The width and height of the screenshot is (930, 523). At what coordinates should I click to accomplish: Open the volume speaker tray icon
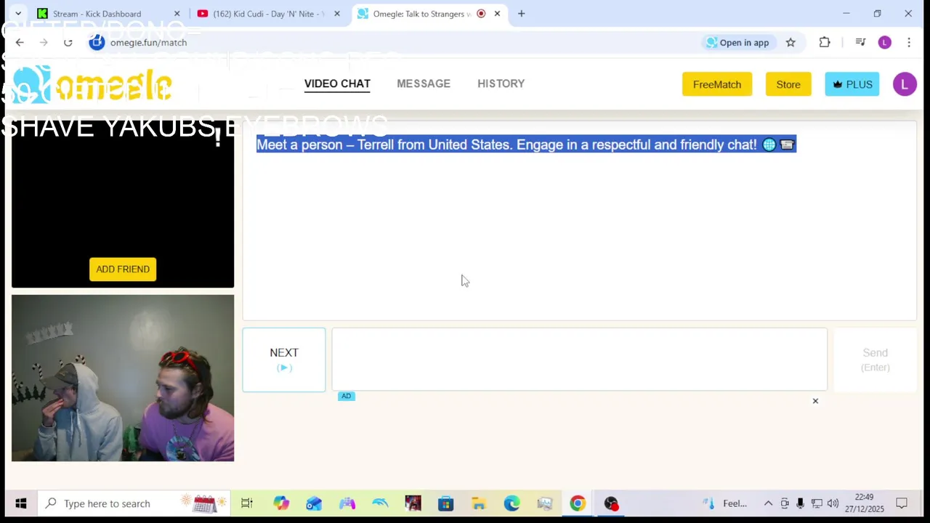click(x=833, y=503)
